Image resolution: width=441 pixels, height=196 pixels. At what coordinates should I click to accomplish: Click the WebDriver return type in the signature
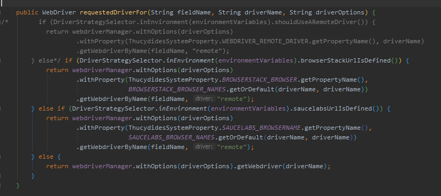point(59,13)
